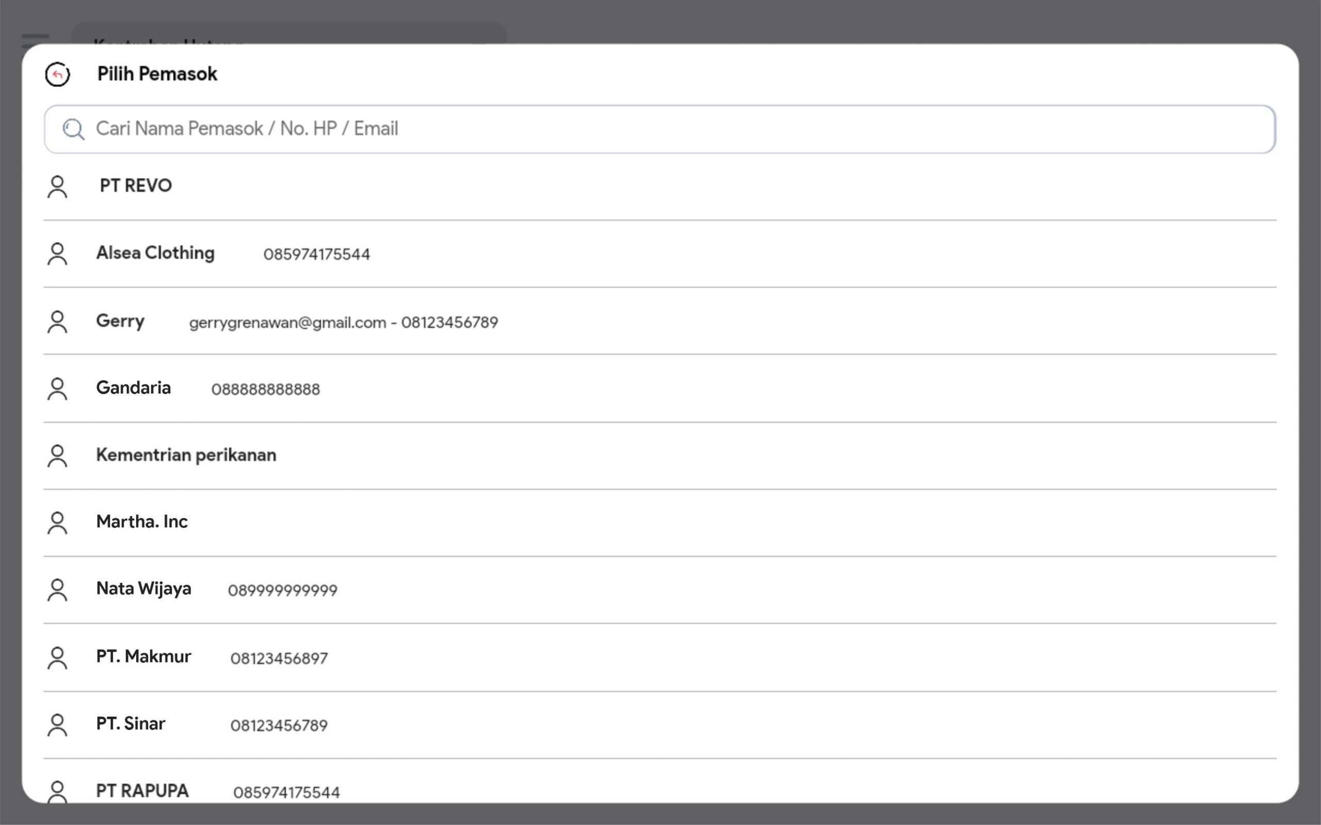Select Martha. Inc from suppliers
Screen dimensions: 1321x825
(x=142, y=522)
